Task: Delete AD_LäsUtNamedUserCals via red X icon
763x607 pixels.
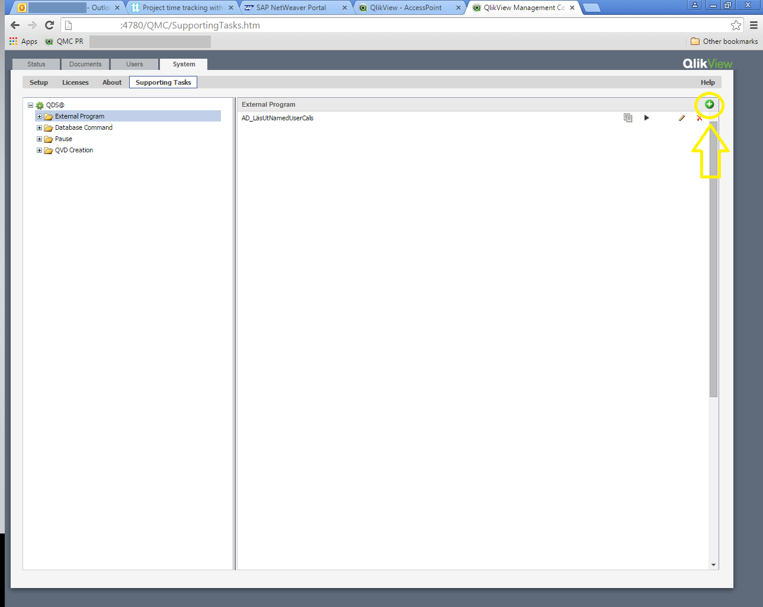Action: point(700,118)
